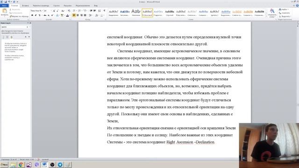
Task: Apply a numbered list
Action: point(80,11)
